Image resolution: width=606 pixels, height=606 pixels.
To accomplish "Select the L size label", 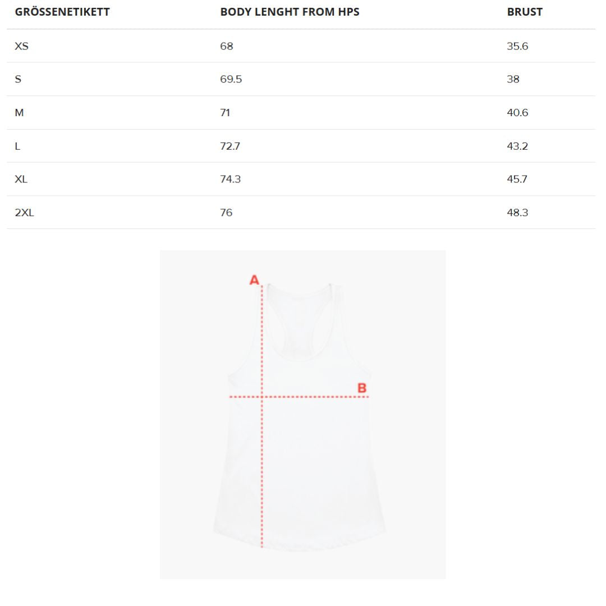I will tap(17, 146).
